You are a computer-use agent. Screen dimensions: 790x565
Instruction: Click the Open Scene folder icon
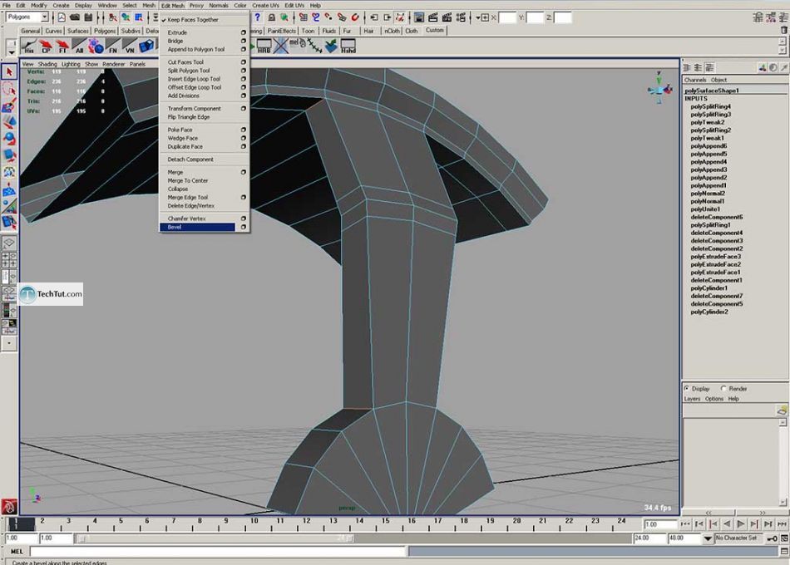75,17
